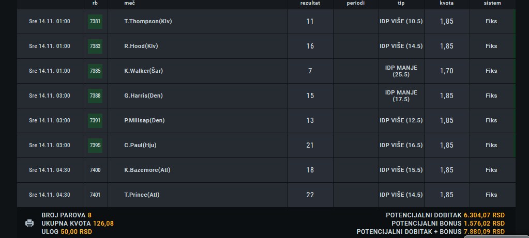Click the green 7388 code badge
This screenshot has width=529, height=238.
pos(95,96)
